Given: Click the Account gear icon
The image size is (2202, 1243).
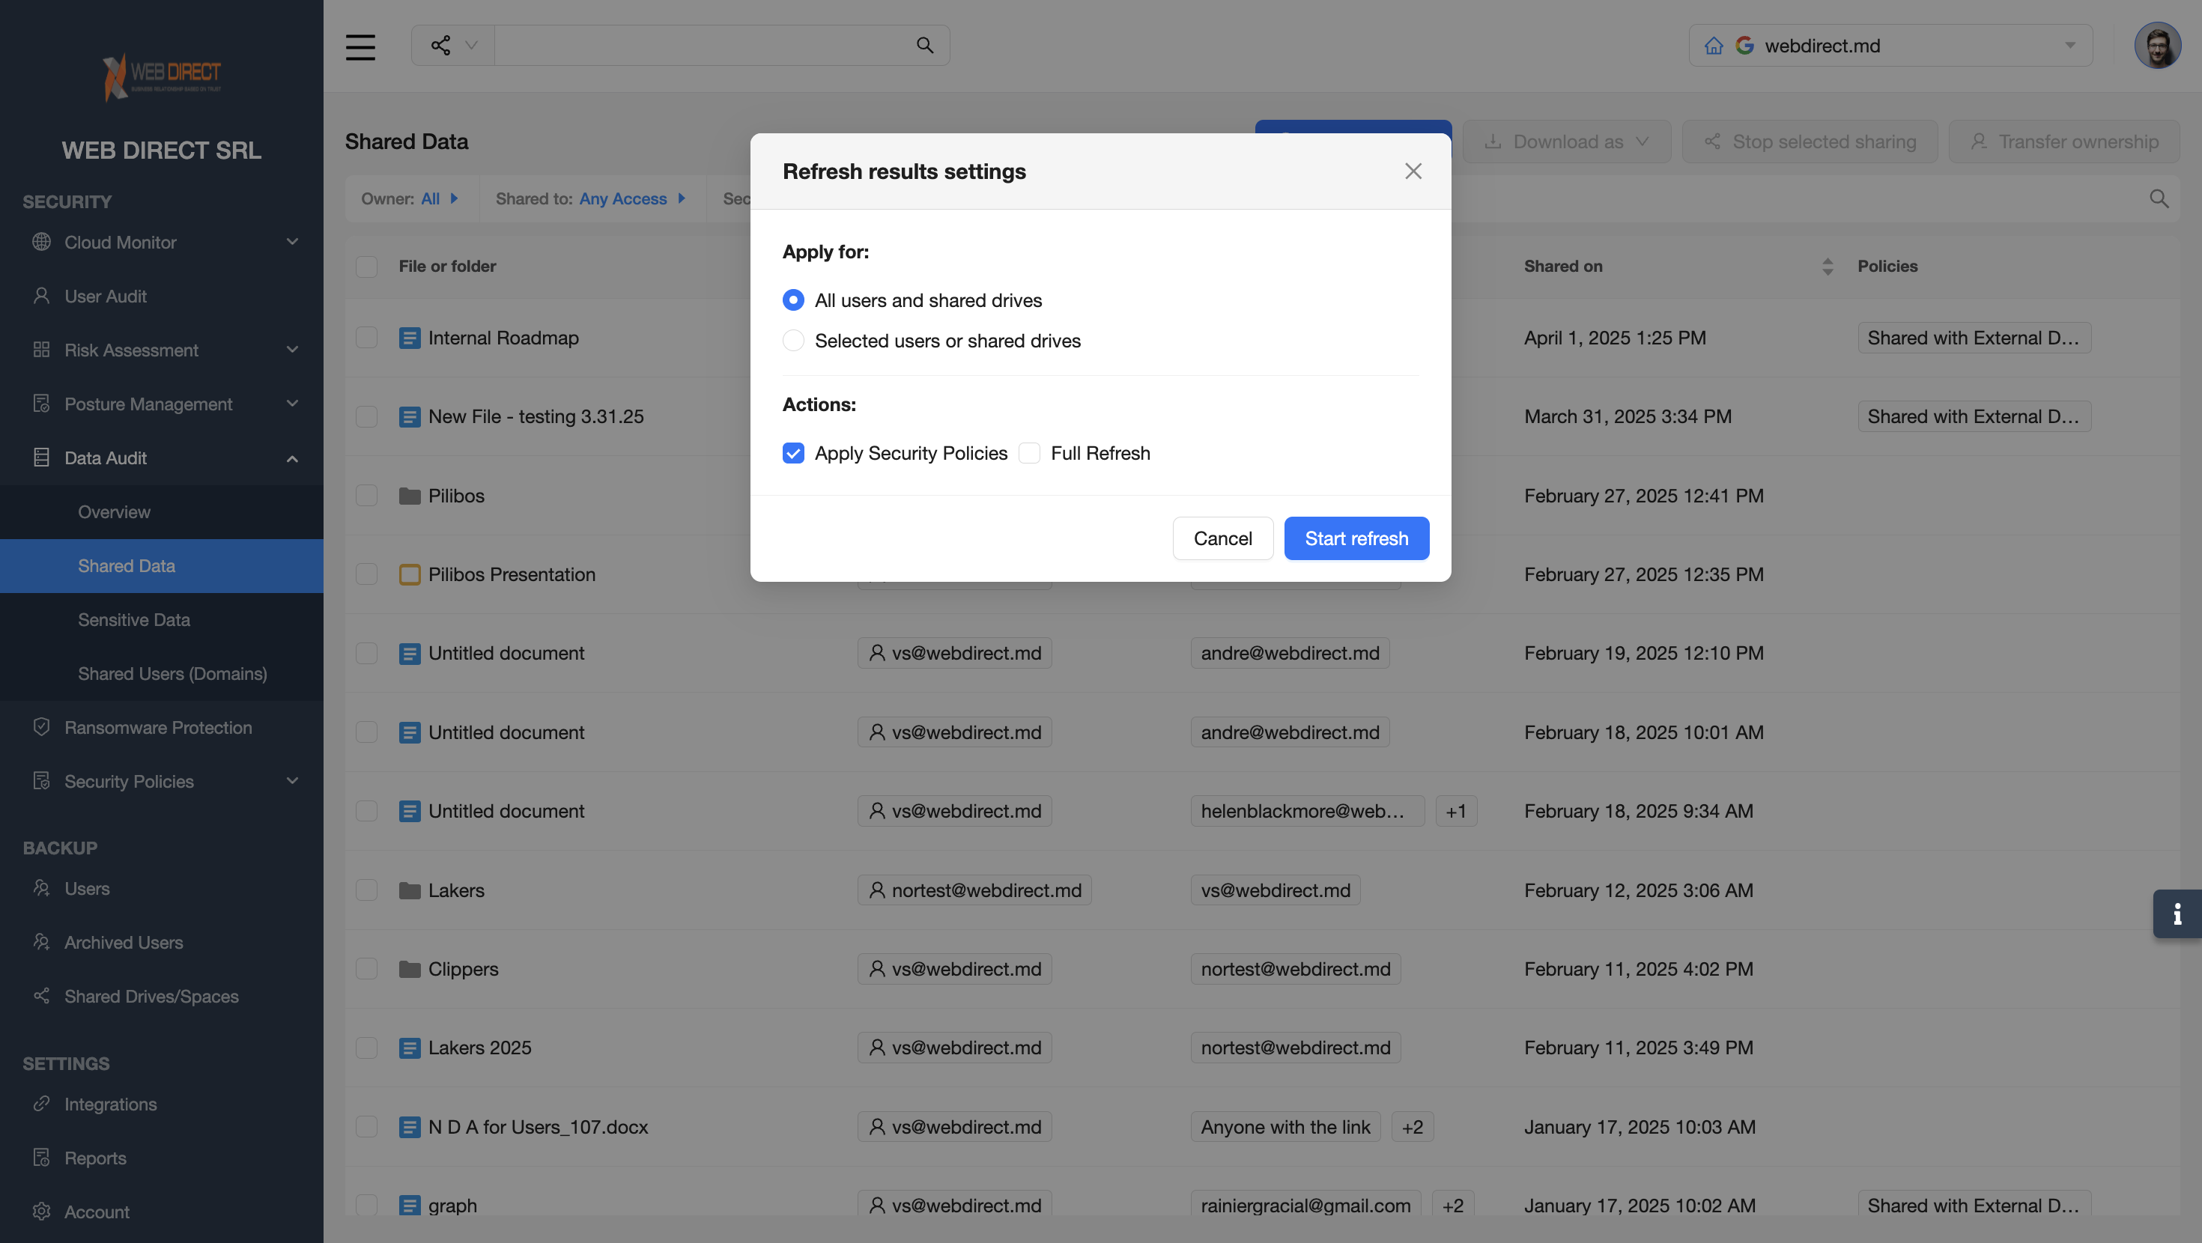Looking at the screenshot, I should click(41, 1212).
